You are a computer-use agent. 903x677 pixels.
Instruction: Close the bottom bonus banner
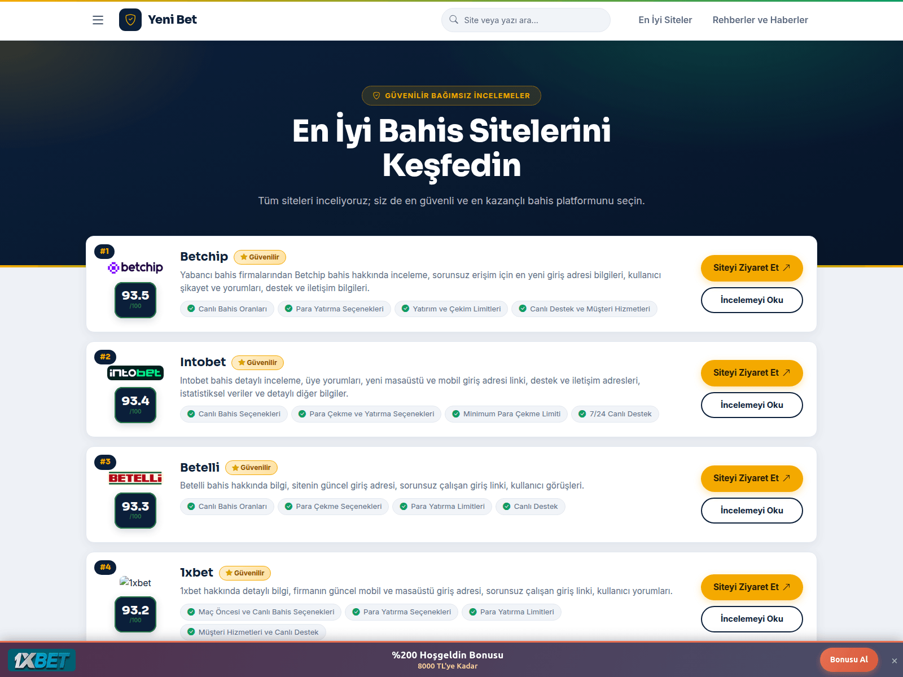point(894,661)
